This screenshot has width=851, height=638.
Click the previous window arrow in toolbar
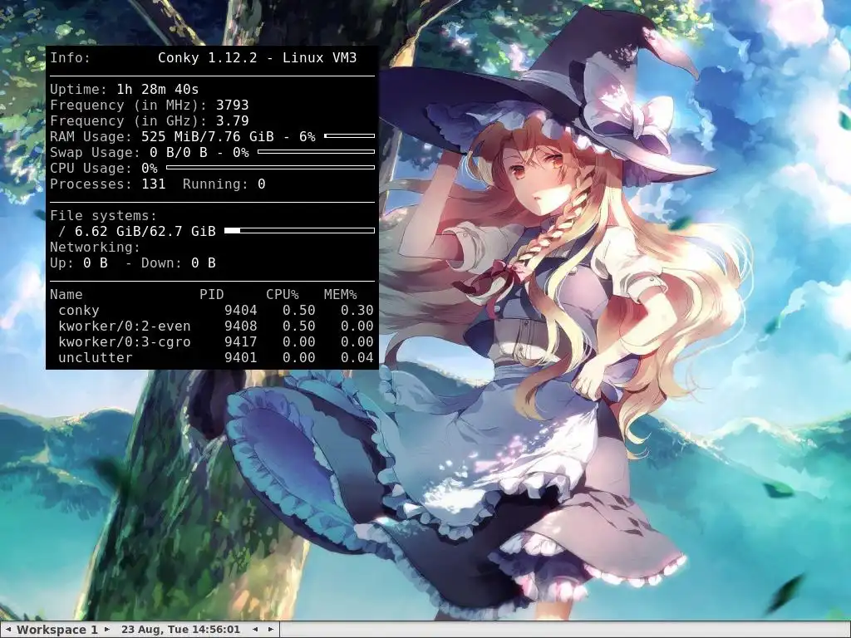[x=255, y=630]
